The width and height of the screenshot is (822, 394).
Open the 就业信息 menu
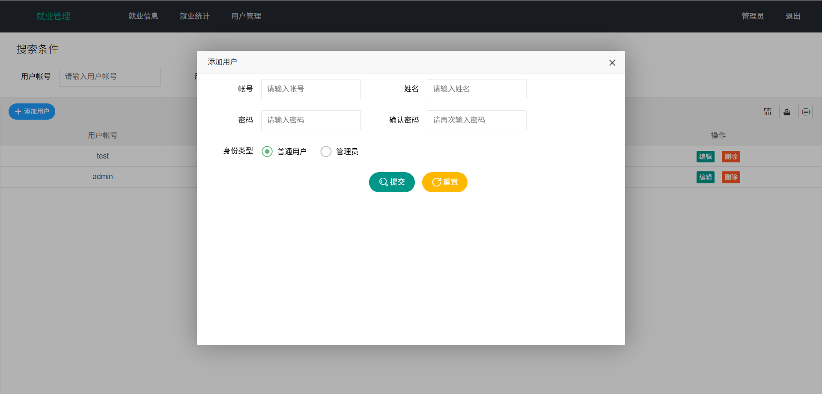pos(143,16)
